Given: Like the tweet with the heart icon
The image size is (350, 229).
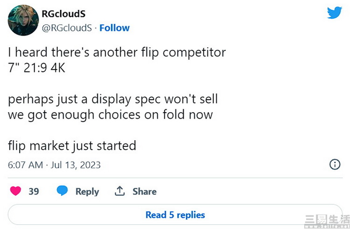Looking at the screenshot, I should click(x=15, y=191).
